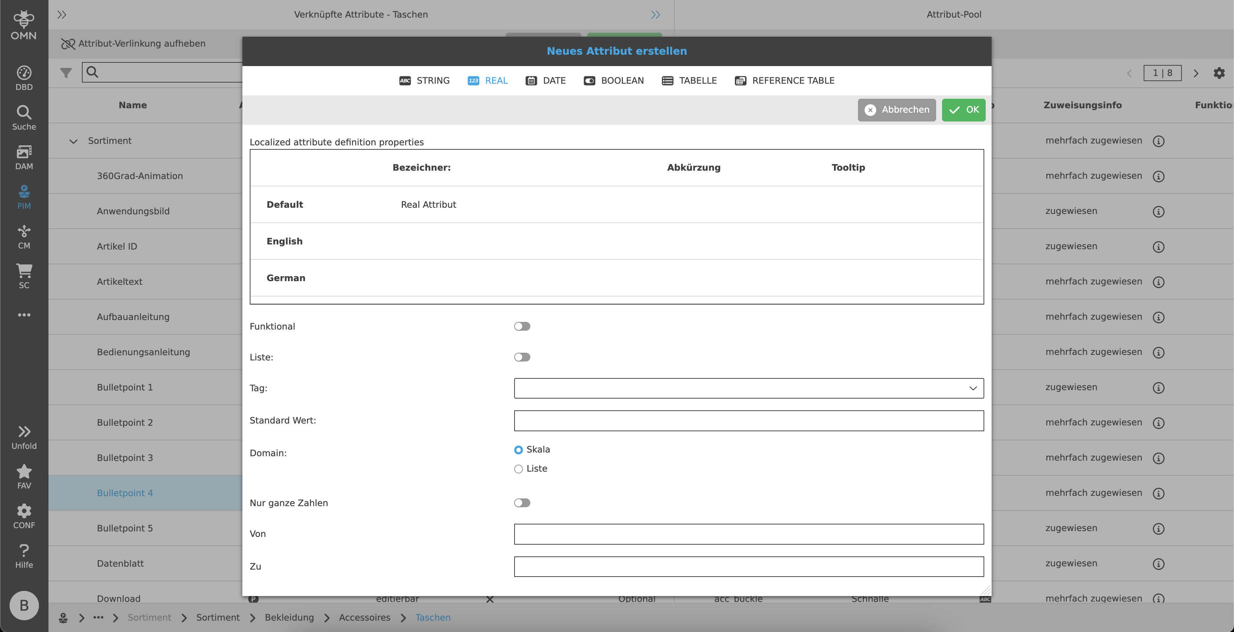Select the Liste domain radio button
Viewport: 1234px width, 632px height.
(518, 469)
